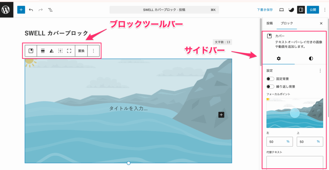Click the redo arrow icon
Image resolution: width=329 pixels, height=170 pixels.
coord(41,10)
